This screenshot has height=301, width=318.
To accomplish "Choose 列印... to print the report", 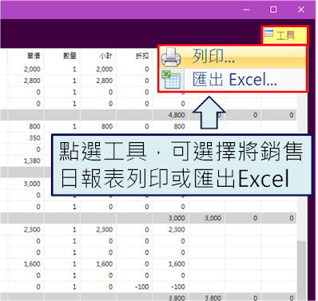I will coord(233,57).
